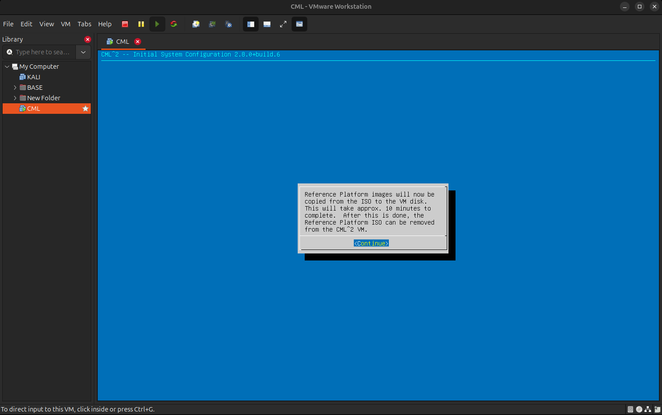Suspend the VM with the pause icon

coord(141,24)
